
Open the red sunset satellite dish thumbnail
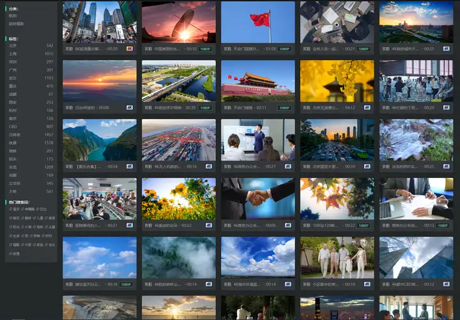[x=179, y=22]
